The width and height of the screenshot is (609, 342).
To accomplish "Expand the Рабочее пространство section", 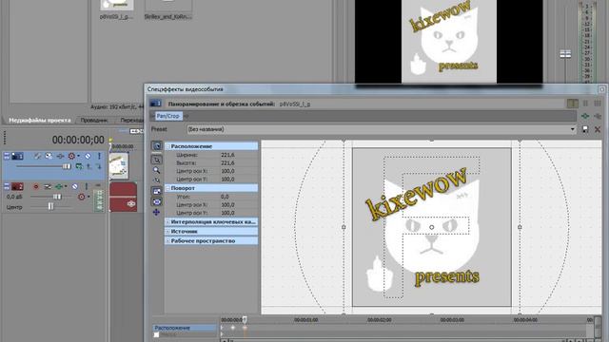I will (167, 240).
